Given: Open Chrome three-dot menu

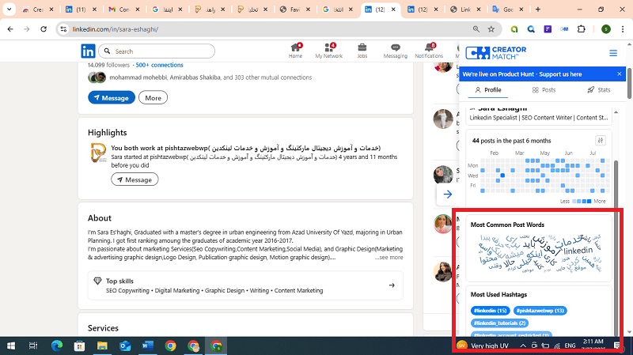Looking at the screenshot, I should (x=623, y=29).
